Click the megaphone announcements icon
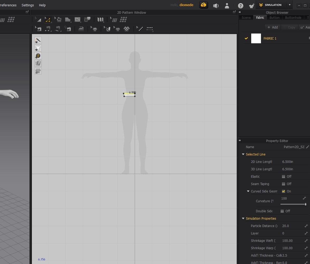The height and width of the screenshot is (264, 310). click(x=216, y=5)
